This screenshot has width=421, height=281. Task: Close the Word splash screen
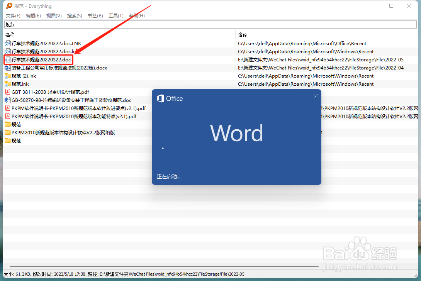316,96
